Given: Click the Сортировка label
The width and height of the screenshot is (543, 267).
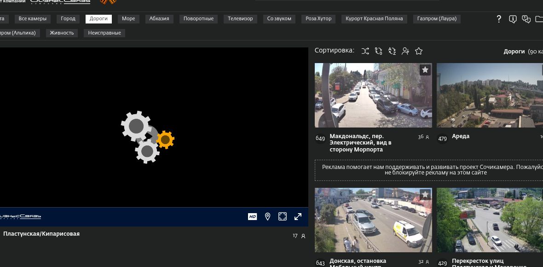Looking at the screenshot, I should coord(335,51).
